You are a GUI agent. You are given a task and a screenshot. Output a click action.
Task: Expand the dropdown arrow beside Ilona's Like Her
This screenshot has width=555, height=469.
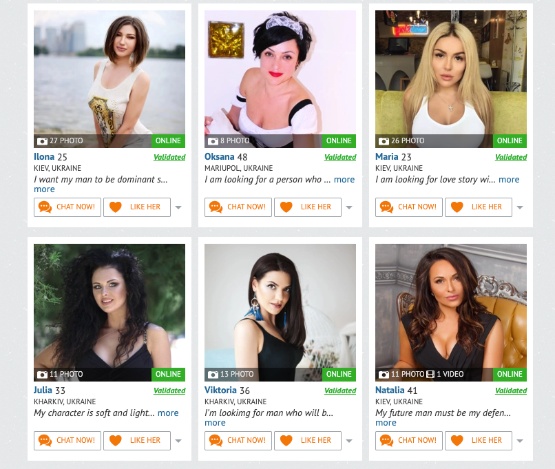pyautogui.click(x=178, y=207)
